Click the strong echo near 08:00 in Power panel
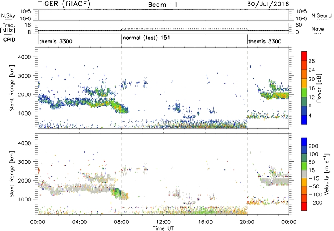The width and height of the screenshot is (334, 231). coord(119,108)
